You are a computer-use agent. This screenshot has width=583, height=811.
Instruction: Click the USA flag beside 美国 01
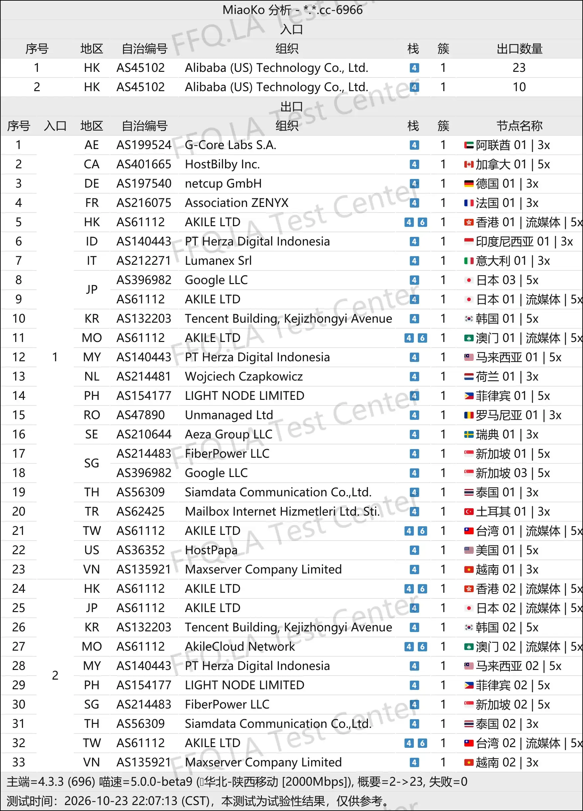469,550
